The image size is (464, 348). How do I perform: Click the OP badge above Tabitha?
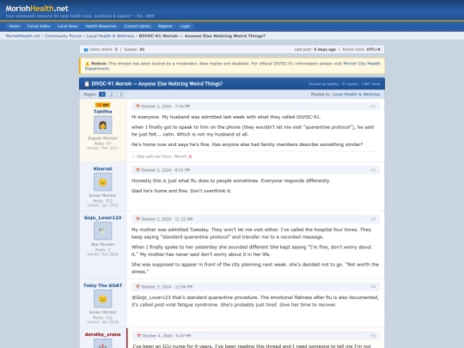(x=103, y=105)
